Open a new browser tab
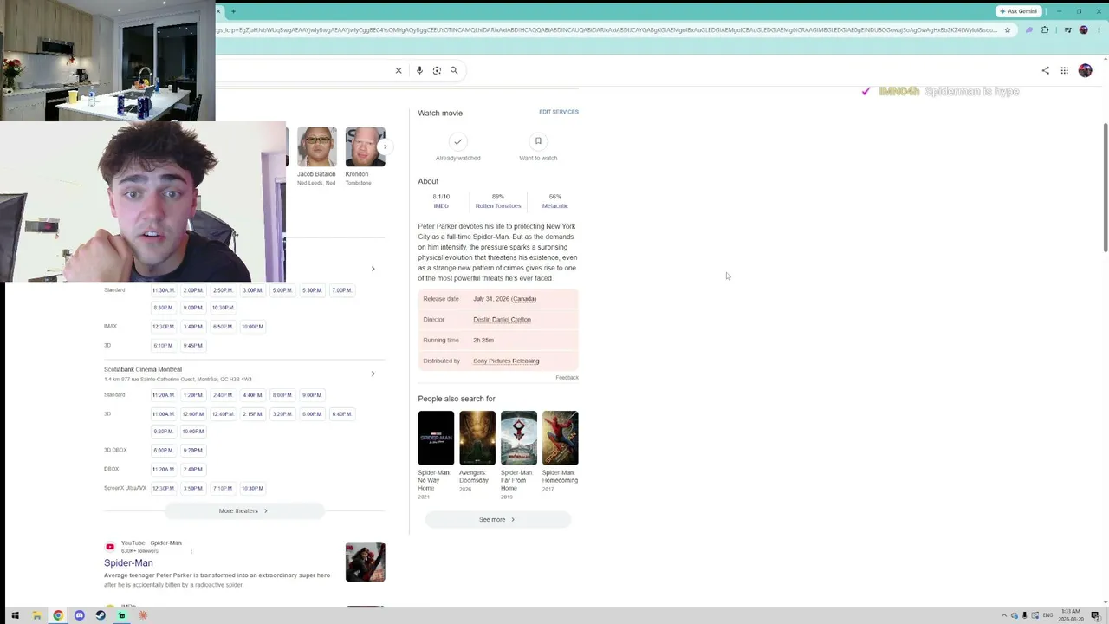This screenshot has height=624, width=1109. pyautogui.click(x=233, y=11)
